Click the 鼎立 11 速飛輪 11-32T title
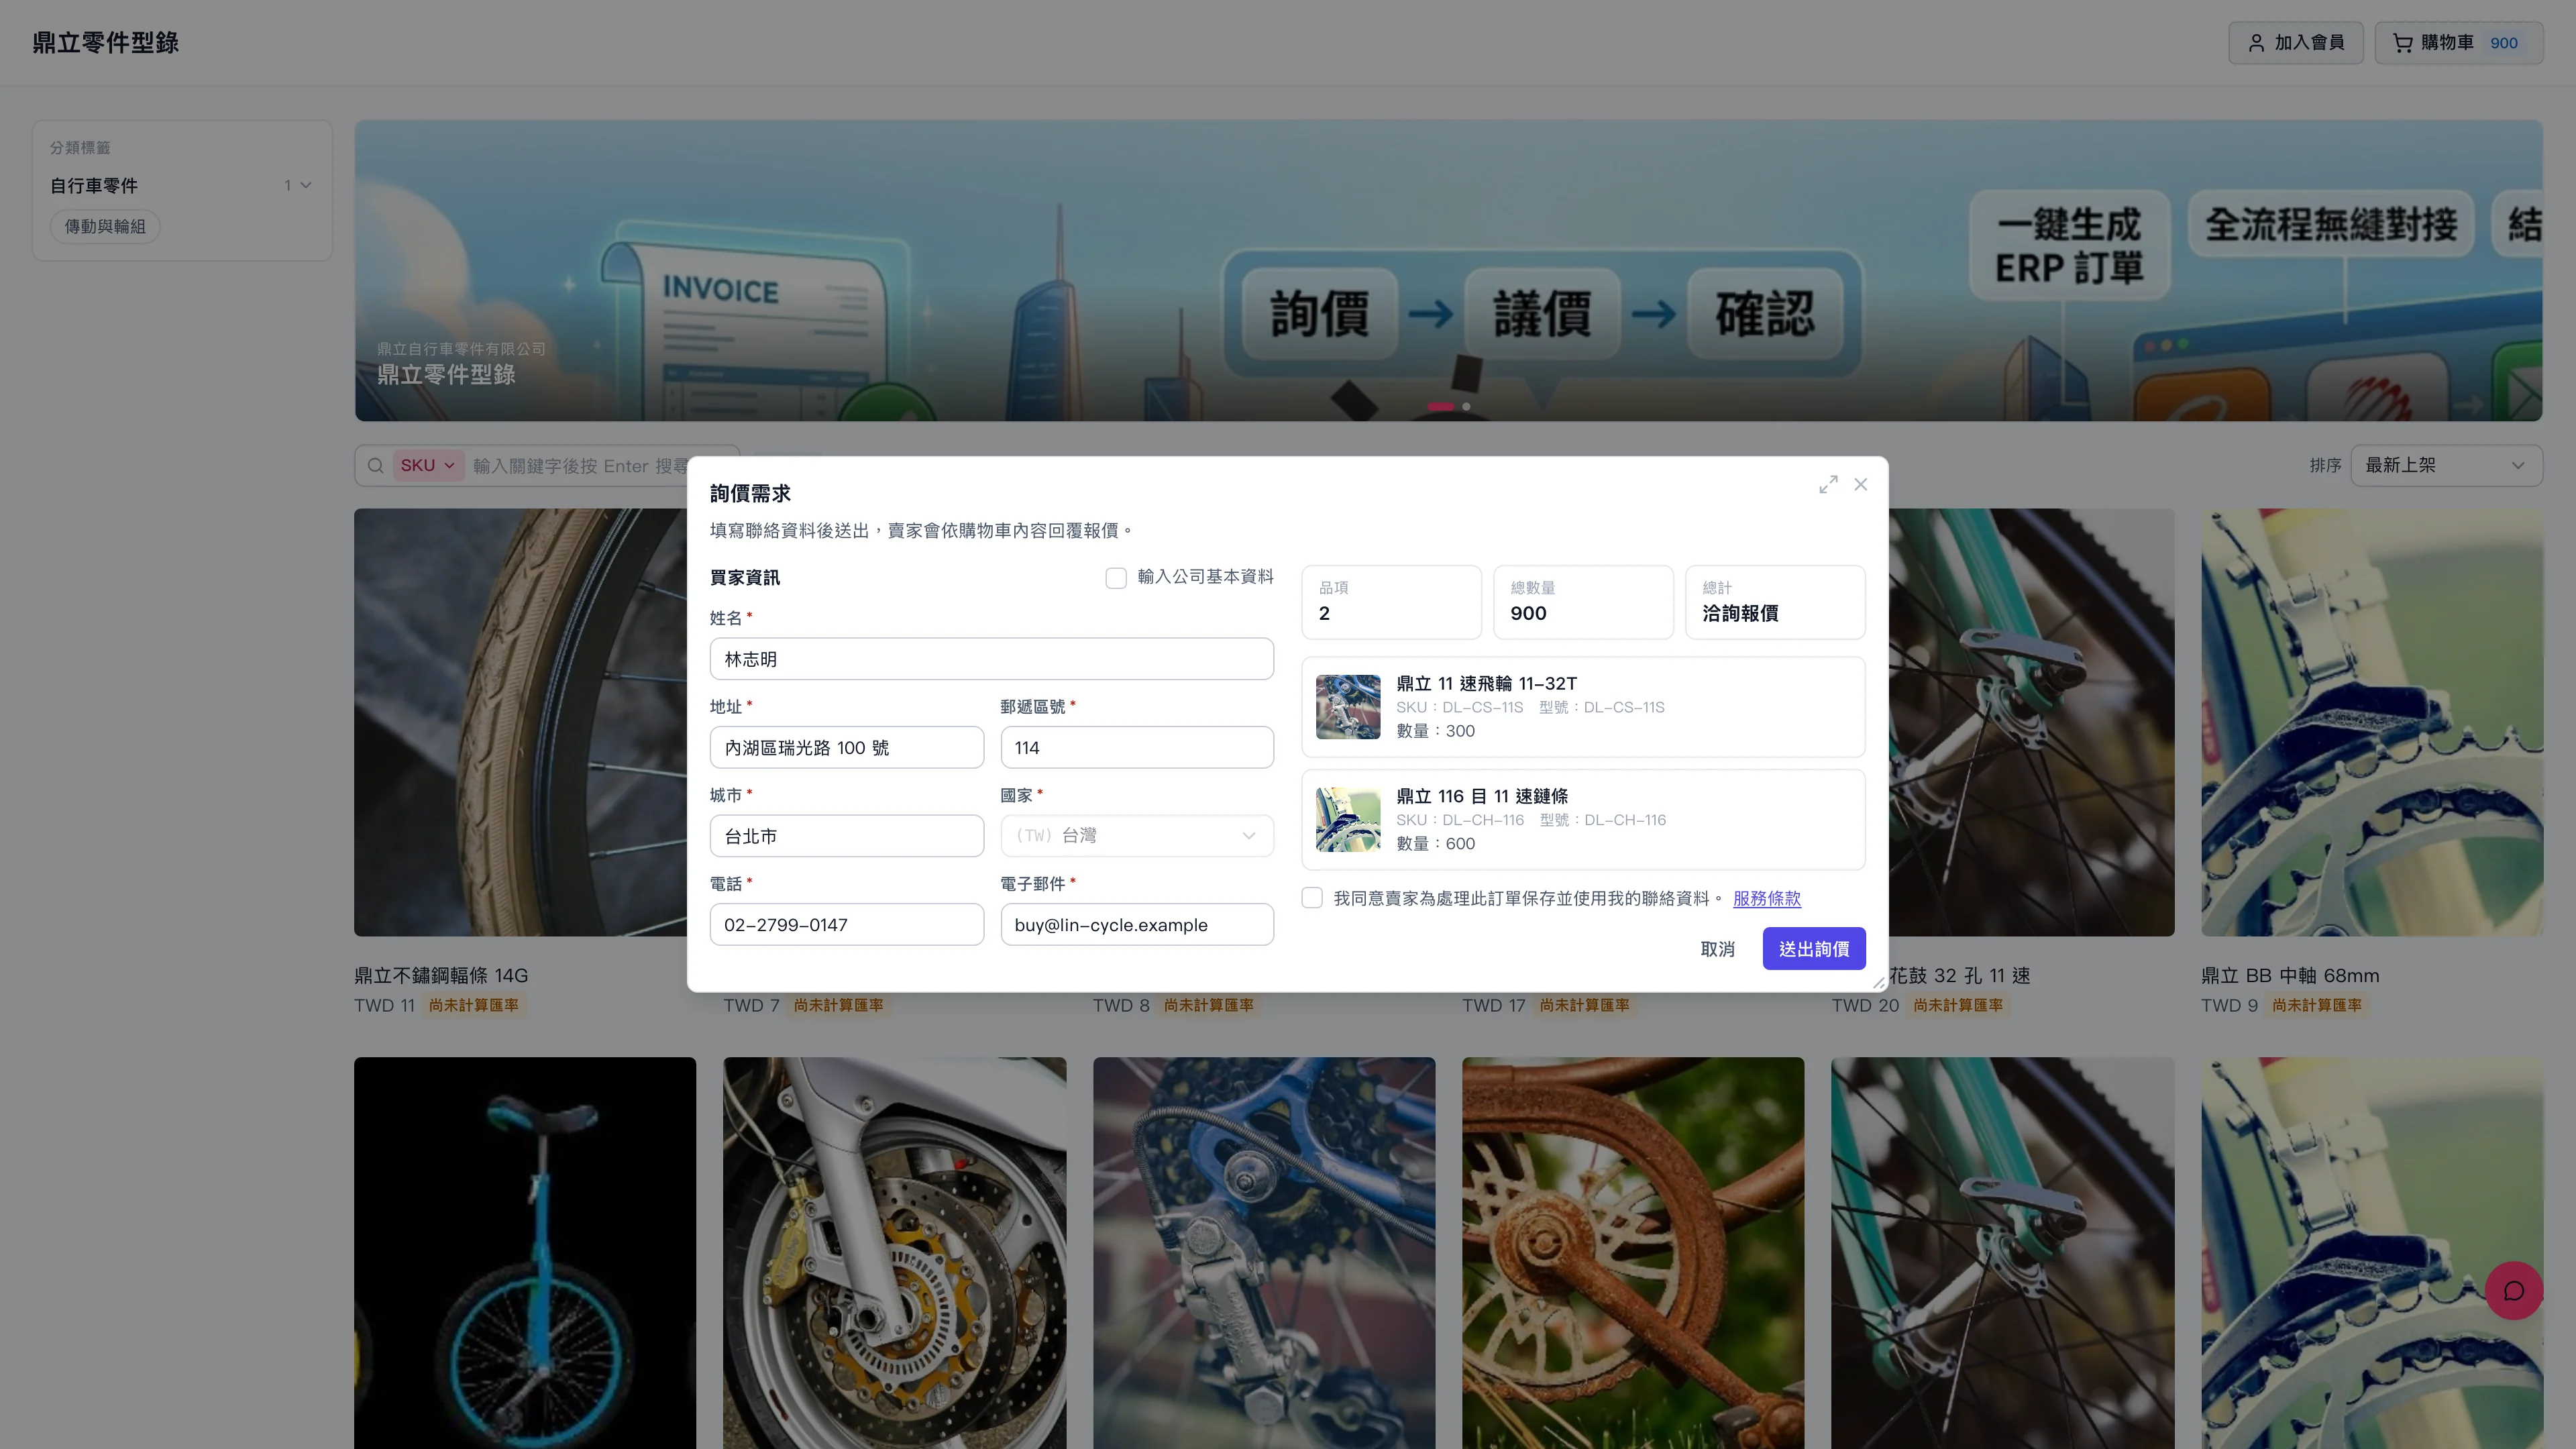 pyautogui.click(x=1486, y=683)
